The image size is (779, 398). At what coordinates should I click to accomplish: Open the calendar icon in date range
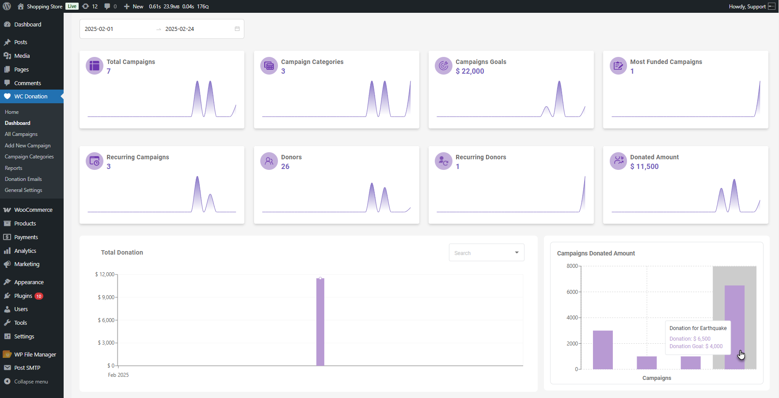(x=237, y=29)
